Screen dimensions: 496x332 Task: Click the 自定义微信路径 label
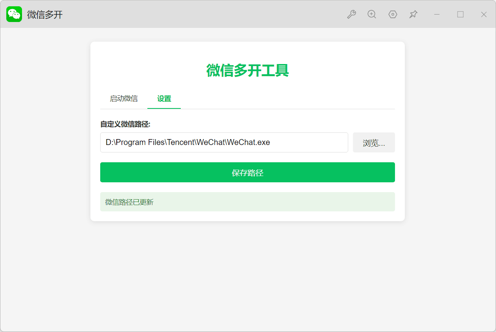click(x=125, y=124)
